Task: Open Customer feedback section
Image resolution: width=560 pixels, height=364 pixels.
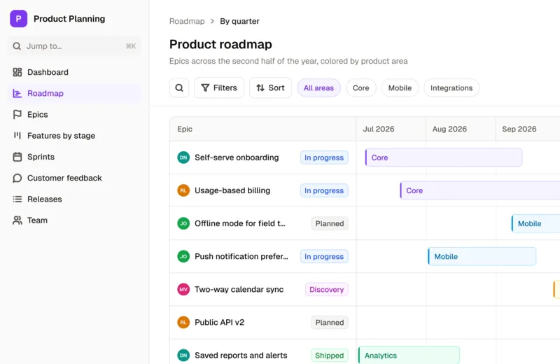Action: tap(74, 178)
